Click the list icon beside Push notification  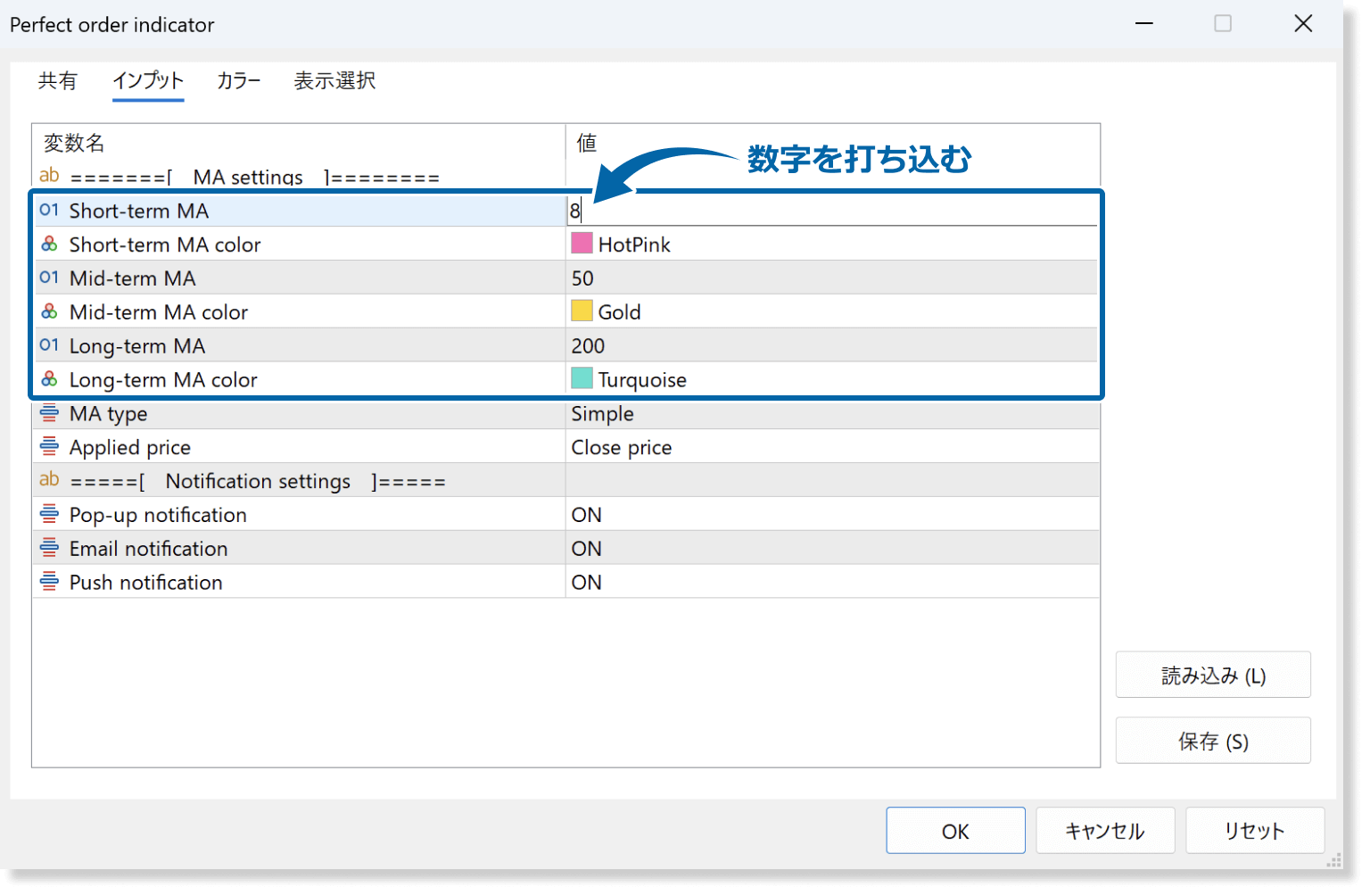49,582
